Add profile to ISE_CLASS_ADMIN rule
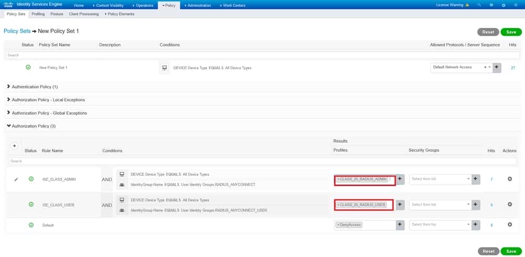Screen dimensions: 525x257 coord(400,179)
